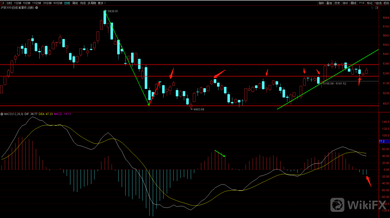390x218 pixels.
Task: Click the 统计 statistics button
Action: point(345,3)
